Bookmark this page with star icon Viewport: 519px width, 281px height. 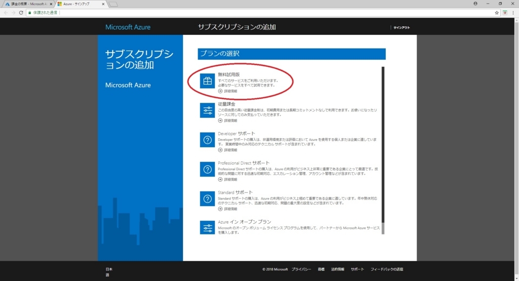pos(497,13)
